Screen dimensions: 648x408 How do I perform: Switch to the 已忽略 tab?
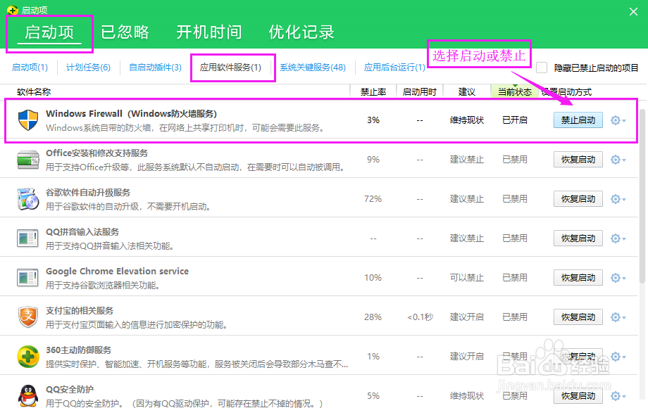click(125, 32)
